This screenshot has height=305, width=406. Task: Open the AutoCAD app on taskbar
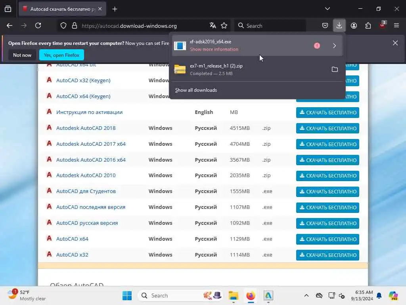[x=268, y=295]
